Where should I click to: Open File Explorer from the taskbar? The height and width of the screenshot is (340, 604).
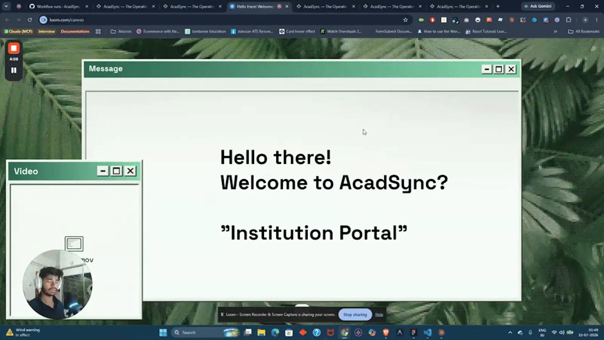tap(261, 332)
